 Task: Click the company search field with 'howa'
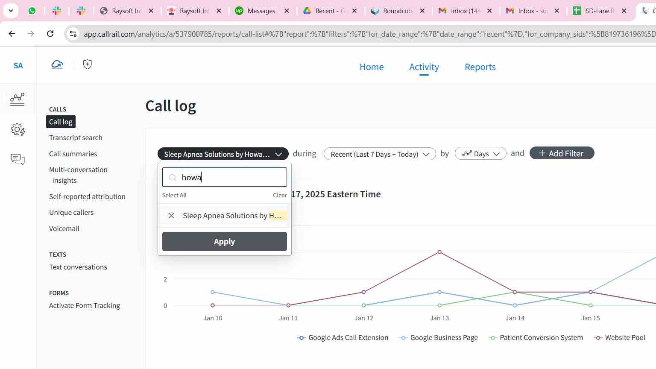click(x=225, y=177)
